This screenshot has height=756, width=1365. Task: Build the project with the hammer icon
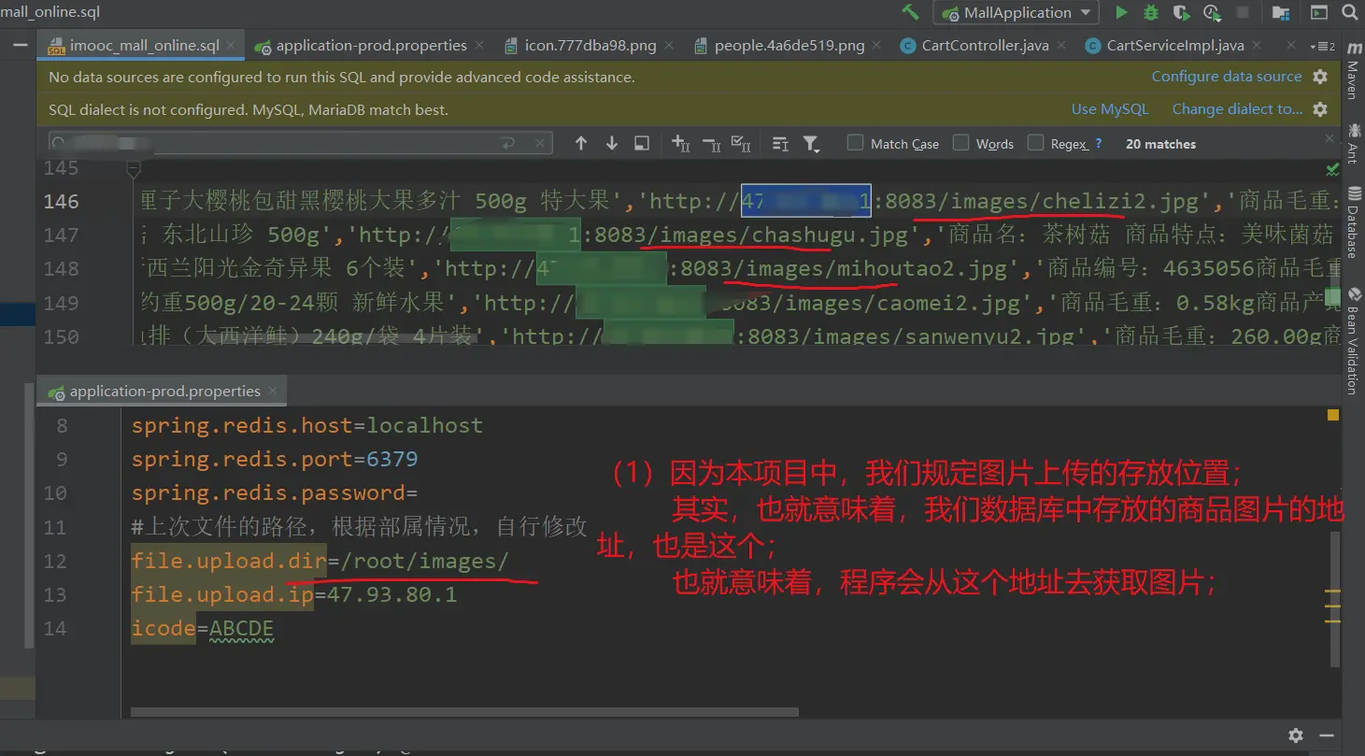point(910,12)
